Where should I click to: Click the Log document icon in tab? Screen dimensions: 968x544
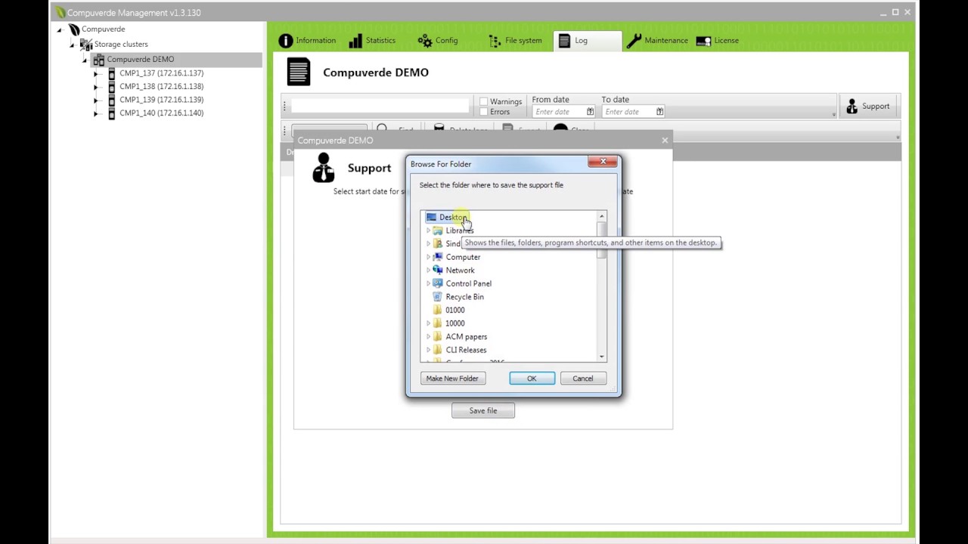pyautogui.click(x=564, y=41)
